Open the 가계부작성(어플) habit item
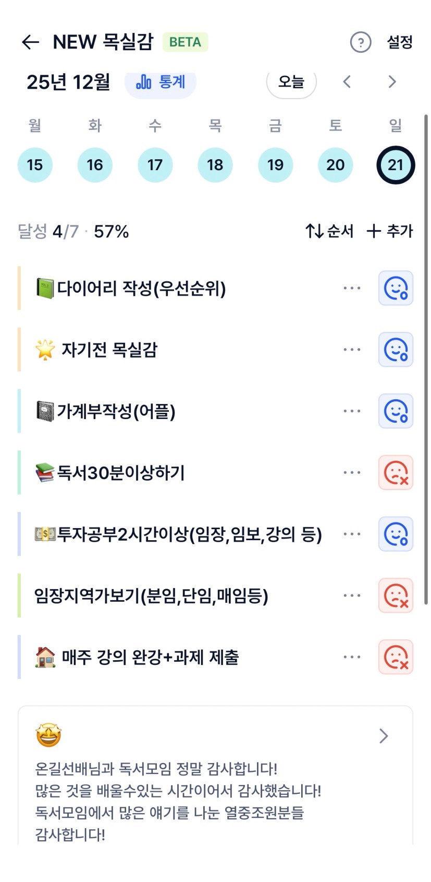This screenshot has width=431, height=882. (115, 411)
